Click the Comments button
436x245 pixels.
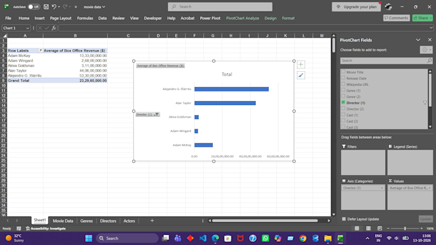[396, 18]
